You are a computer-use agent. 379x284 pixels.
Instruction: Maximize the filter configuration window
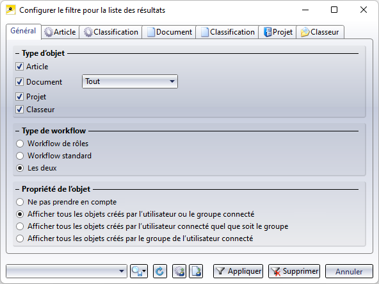point(334,10)
